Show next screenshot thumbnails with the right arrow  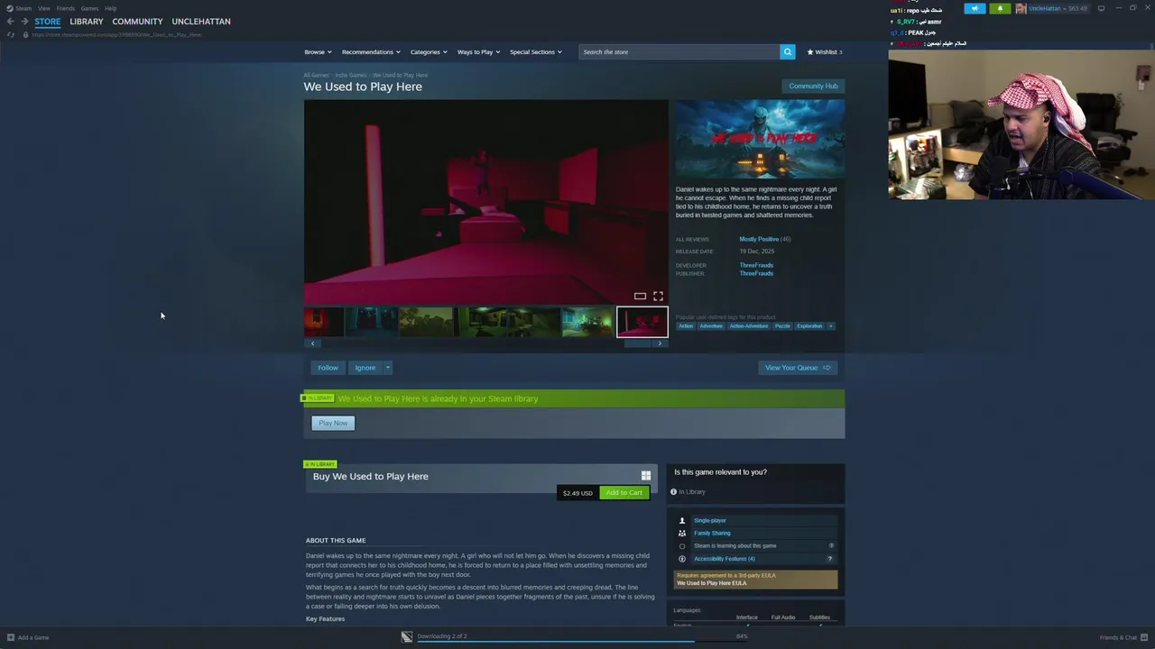coord(660,343)
